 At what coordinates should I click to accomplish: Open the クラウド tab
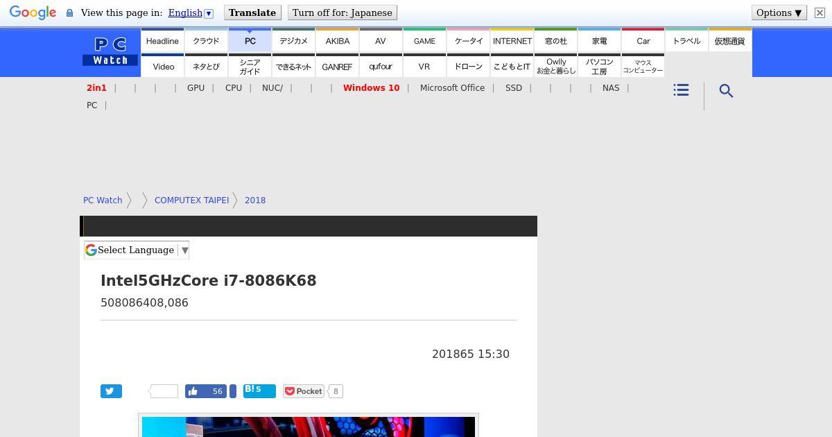206,40
